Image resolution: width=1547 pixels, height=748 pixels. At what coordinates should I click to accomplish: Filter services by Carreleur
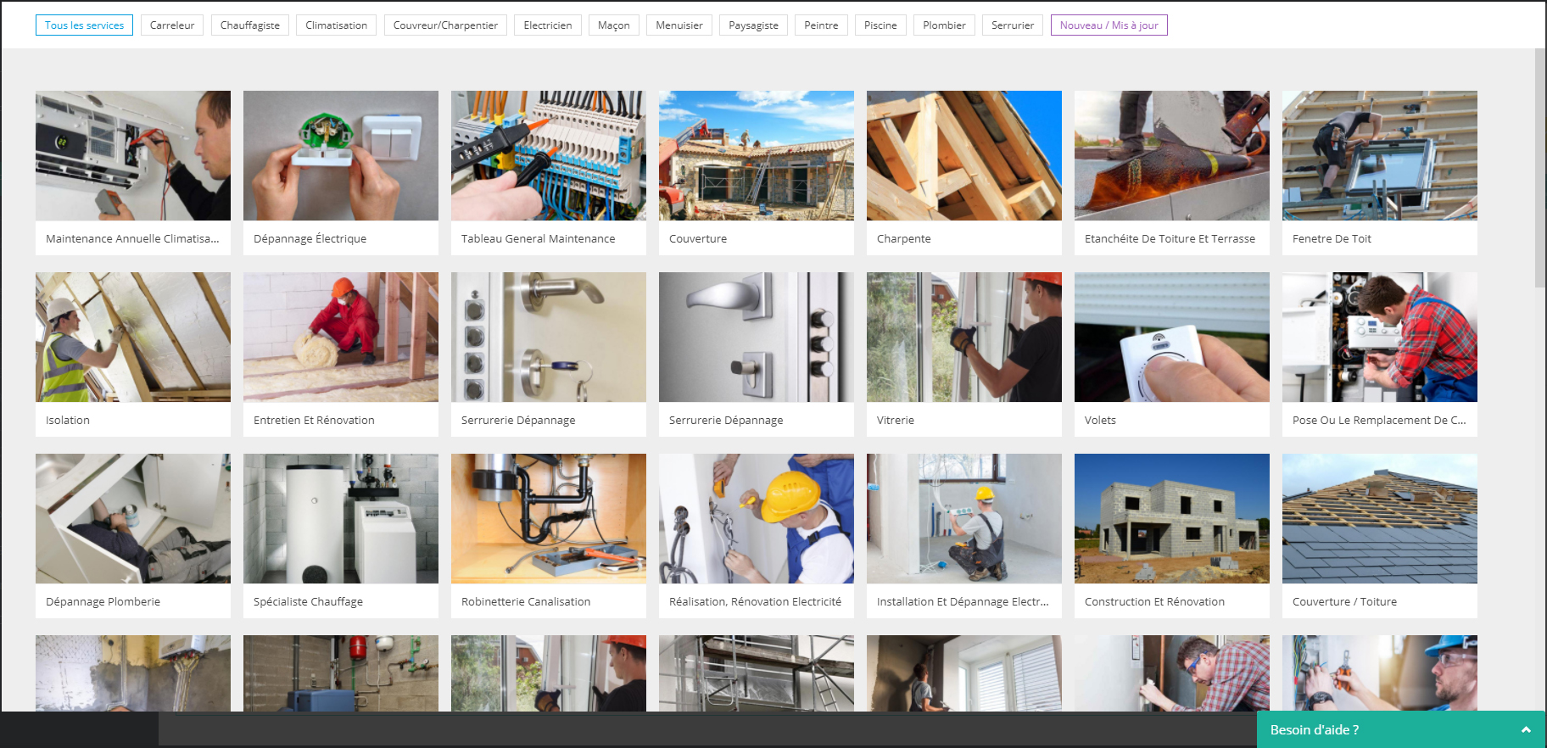172,25
